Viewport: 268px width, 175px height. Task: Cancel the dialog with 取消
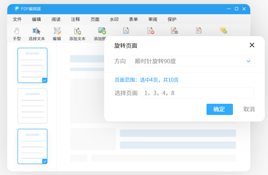pyautogui.click(x=249, y=109)
